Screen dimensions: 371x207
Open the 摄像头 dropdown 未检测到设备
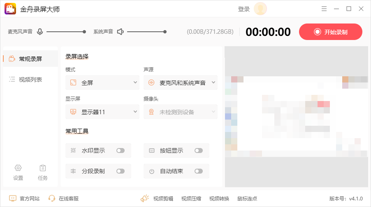pos(180,112)
